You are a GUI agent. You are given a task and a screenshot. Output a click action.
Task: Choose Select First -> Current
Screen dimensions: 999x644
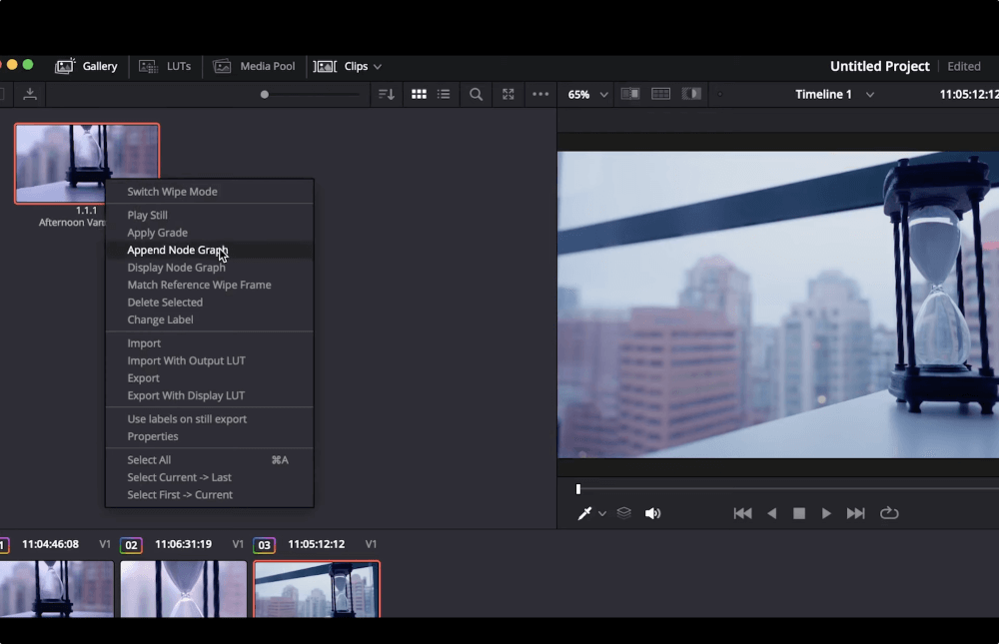[210, 495]
